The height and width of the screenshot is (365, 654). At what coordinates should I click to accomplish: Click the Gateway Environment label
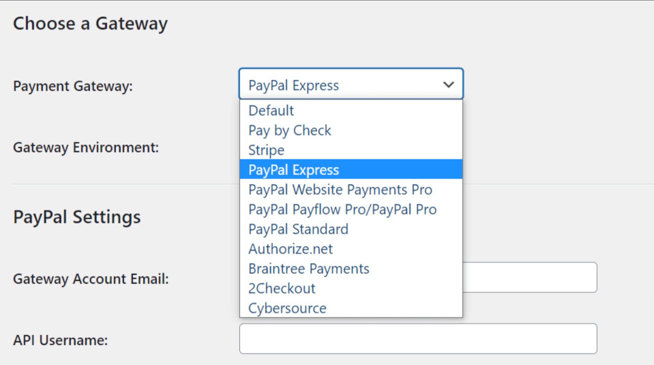tap(86, 147)
